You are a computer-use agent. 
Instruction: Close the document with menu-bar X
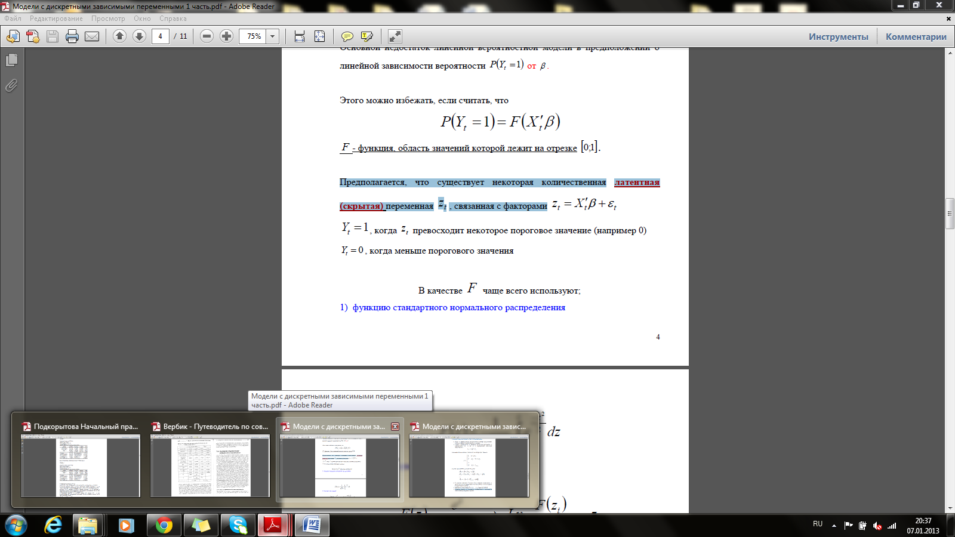pyautogui.click(x=948, y=18)
